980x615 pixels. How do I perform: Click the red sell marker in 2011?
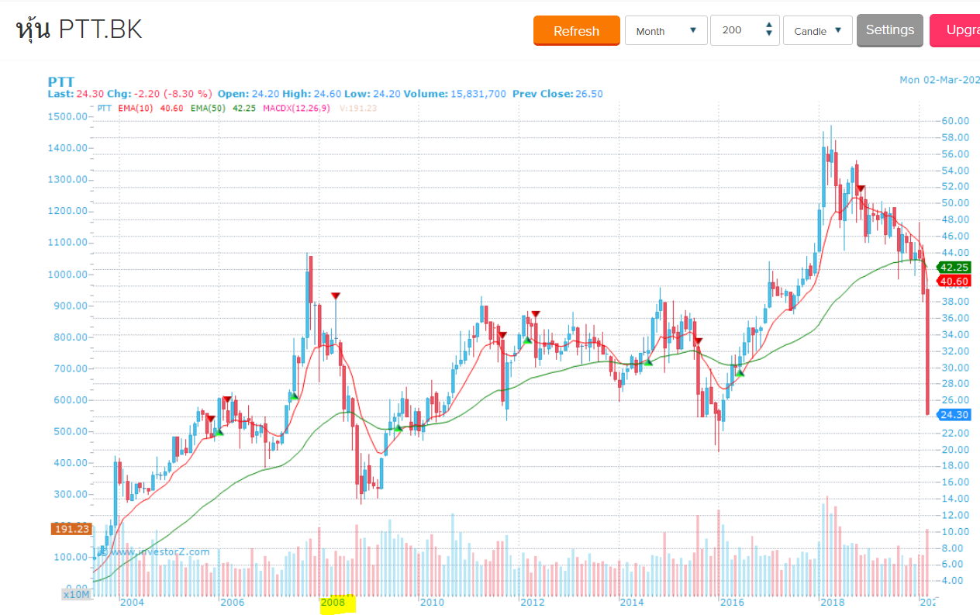click(x=502, y=335)
